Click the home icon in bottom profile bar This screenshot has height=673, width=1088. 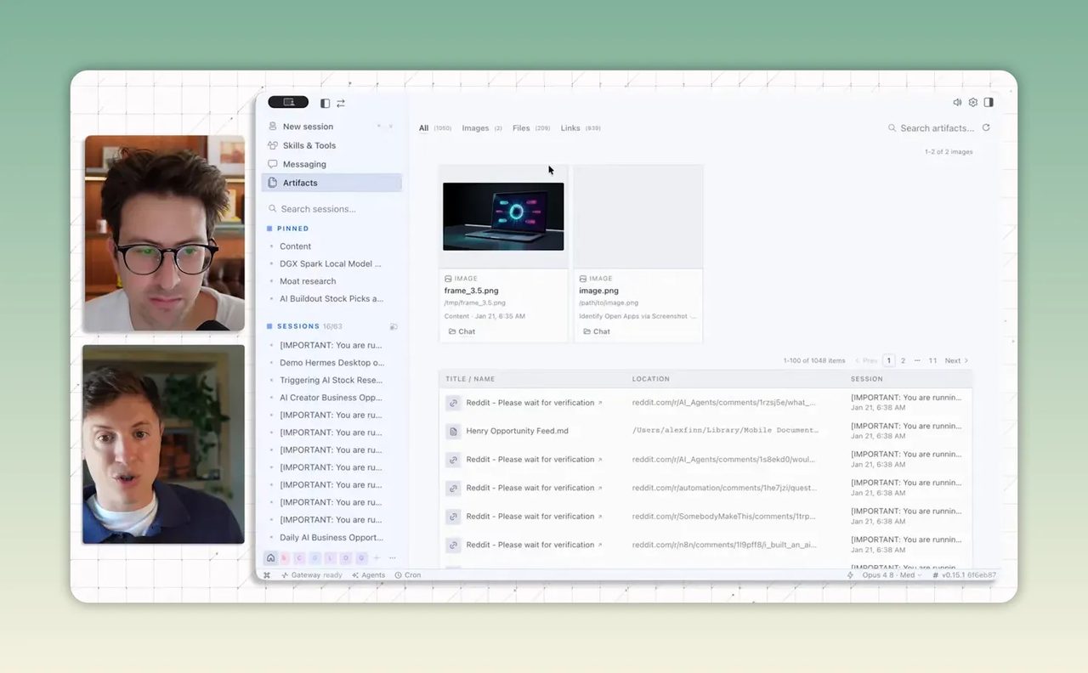coord(270,558)
